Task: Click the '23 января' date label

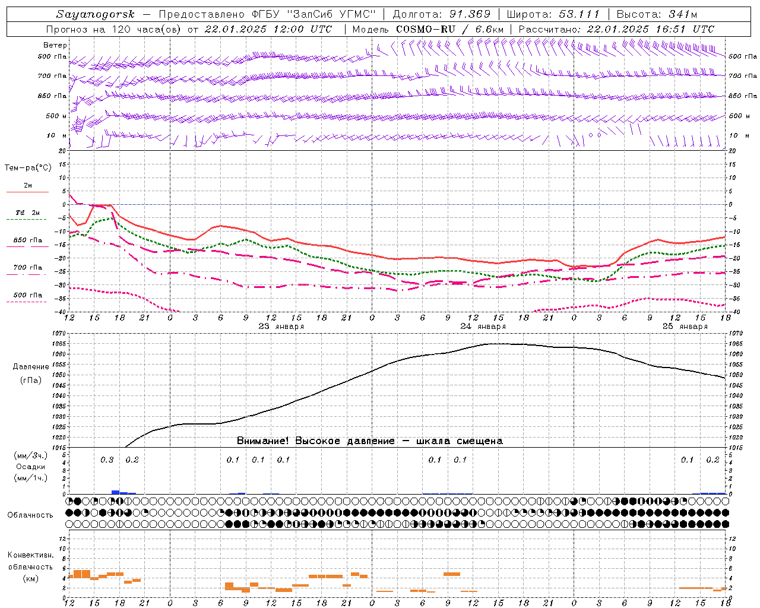Action: tap(281, 327)
